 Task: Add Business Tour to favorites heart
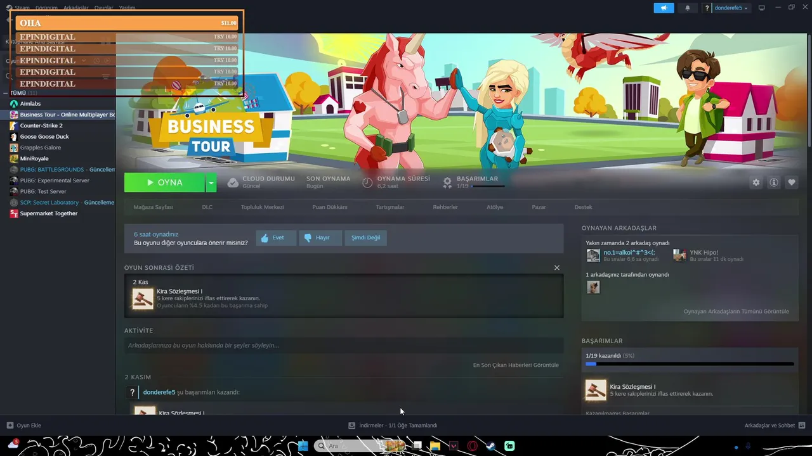792,182
